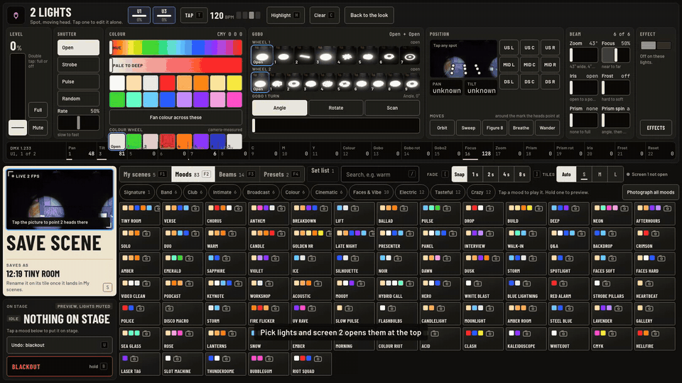Toggle the Effect on/off switch
The width and height of the screenshot is (682, 383).
656,45
